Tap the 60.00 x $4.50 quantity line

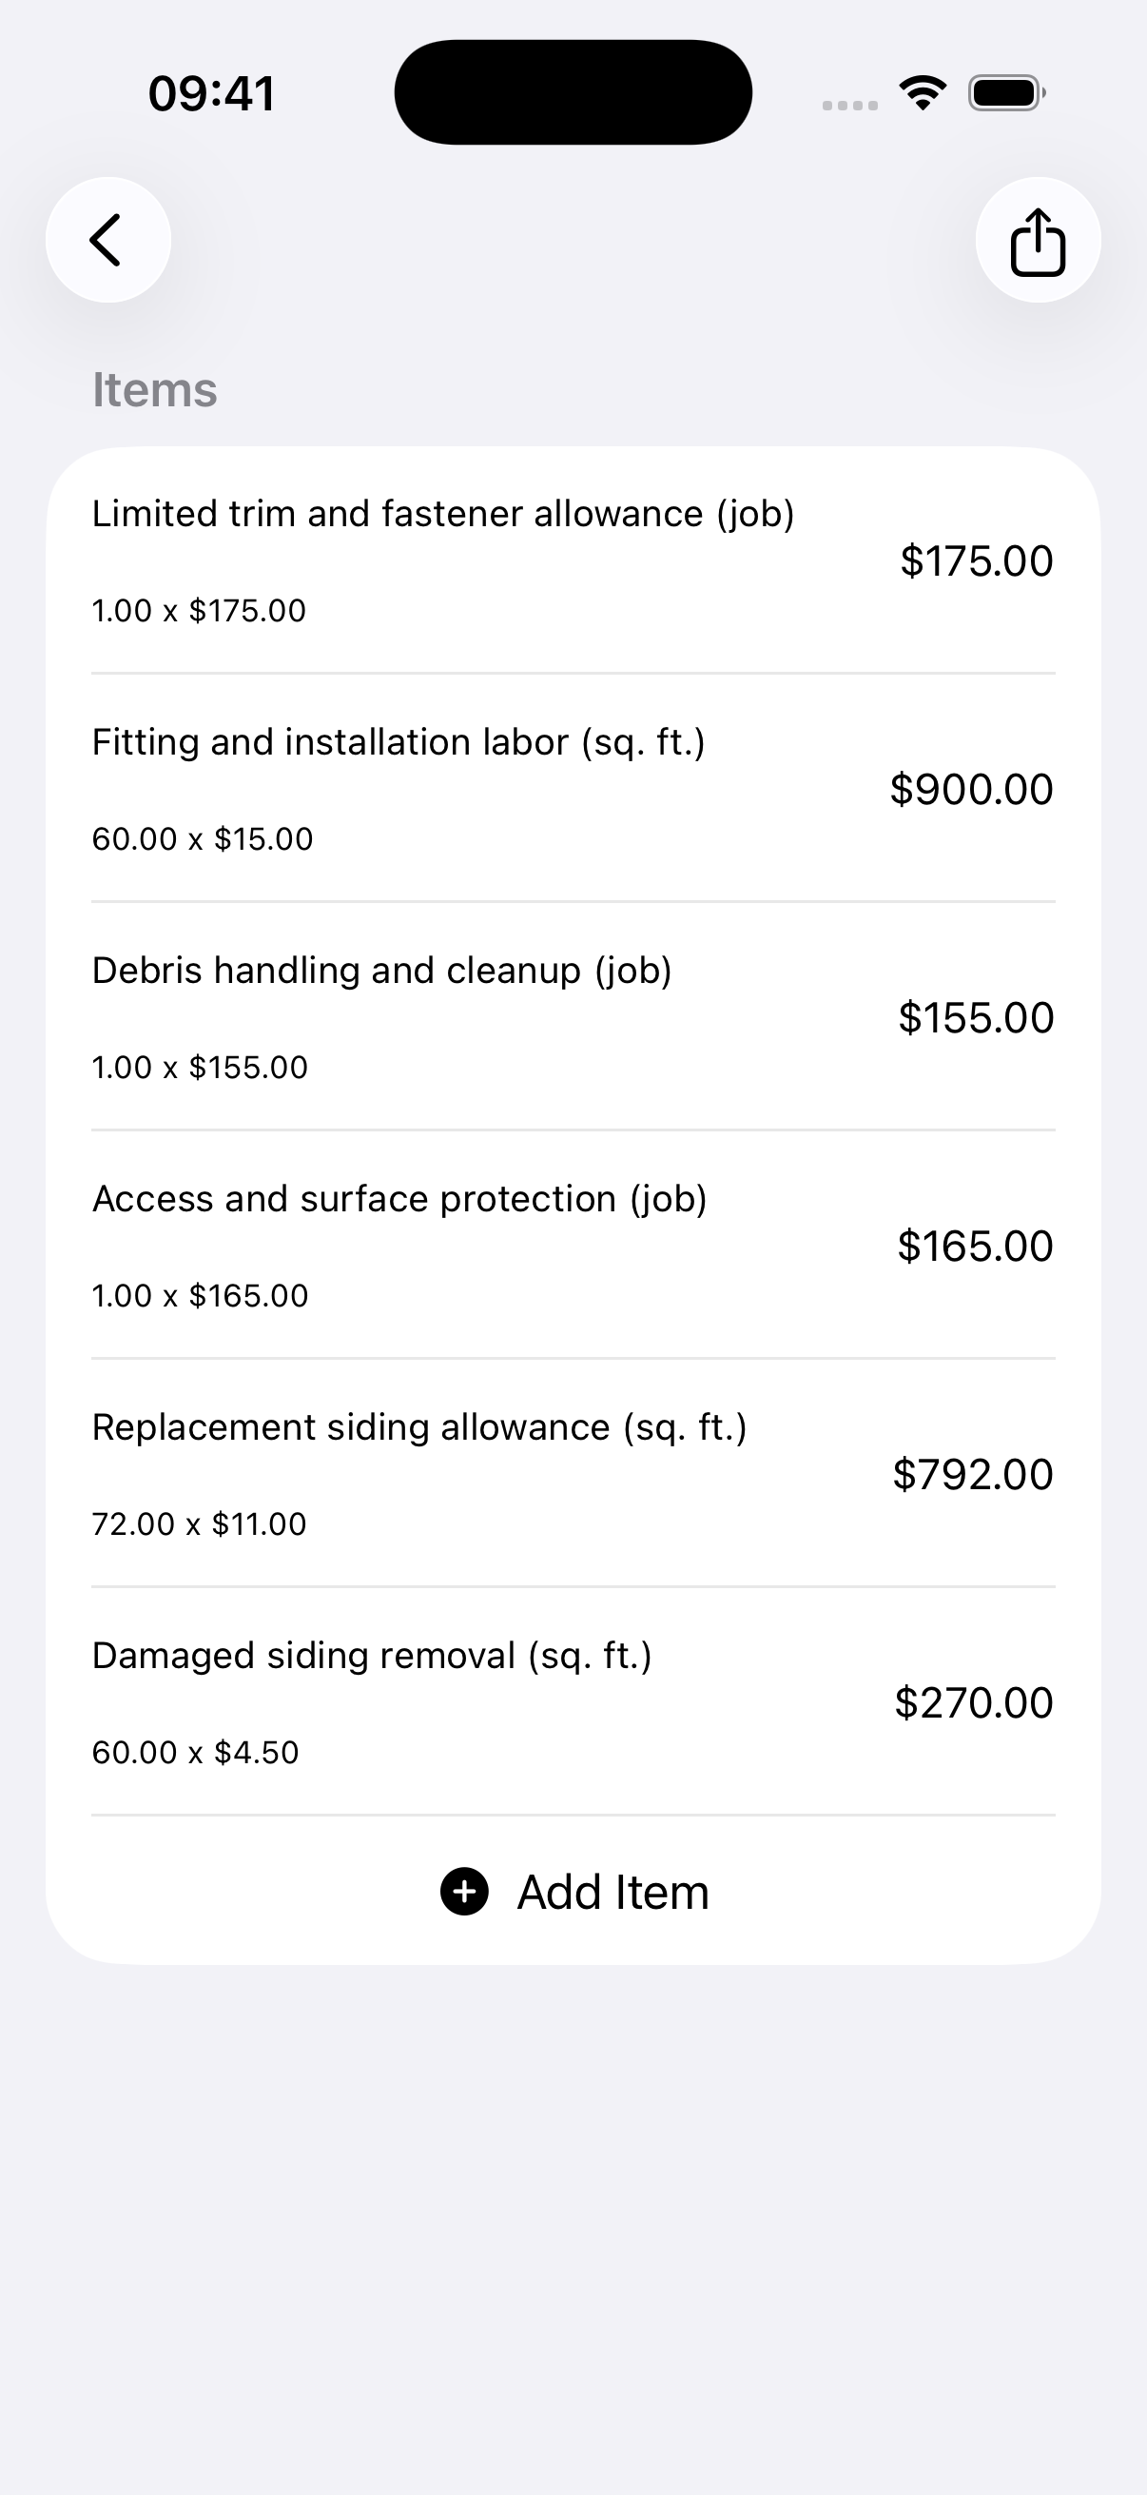coord(196,1752)
